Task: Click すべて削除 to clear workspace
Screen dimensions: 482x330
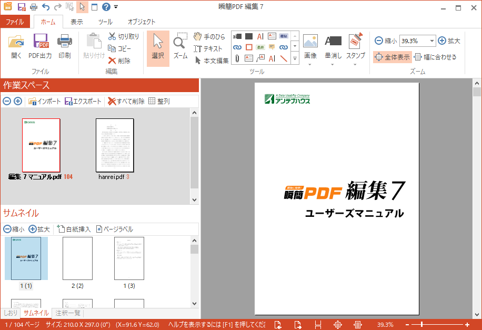Action: coord(126,101)
